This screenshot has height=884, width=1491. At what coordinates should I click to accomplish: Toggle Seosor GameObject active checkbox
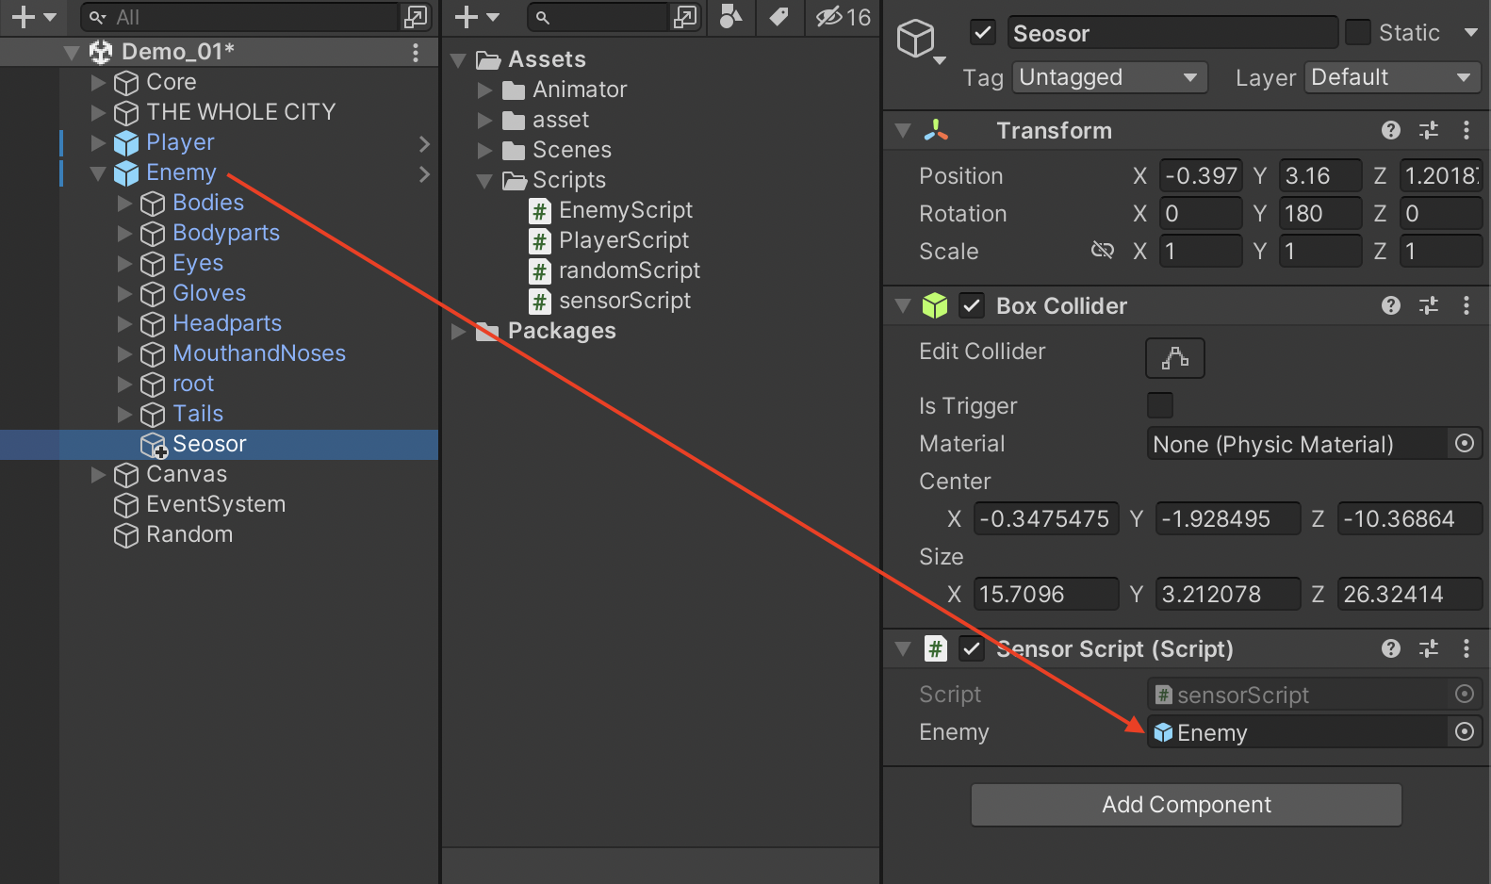click(983, 33)
